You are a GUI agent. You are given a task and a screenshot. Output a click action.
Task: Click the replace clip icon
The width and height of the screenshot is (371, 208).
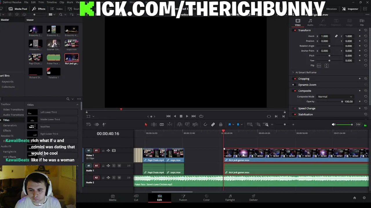pos(195,125)
